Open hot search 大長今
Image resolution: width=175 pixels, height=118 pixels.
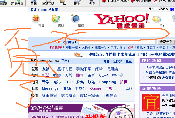pyautogui.click(x=86, y=48)
